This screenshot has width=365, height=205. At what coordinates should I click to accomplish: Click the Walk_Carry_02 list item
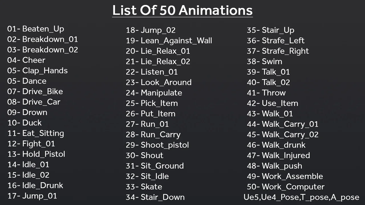click(283, 134)
